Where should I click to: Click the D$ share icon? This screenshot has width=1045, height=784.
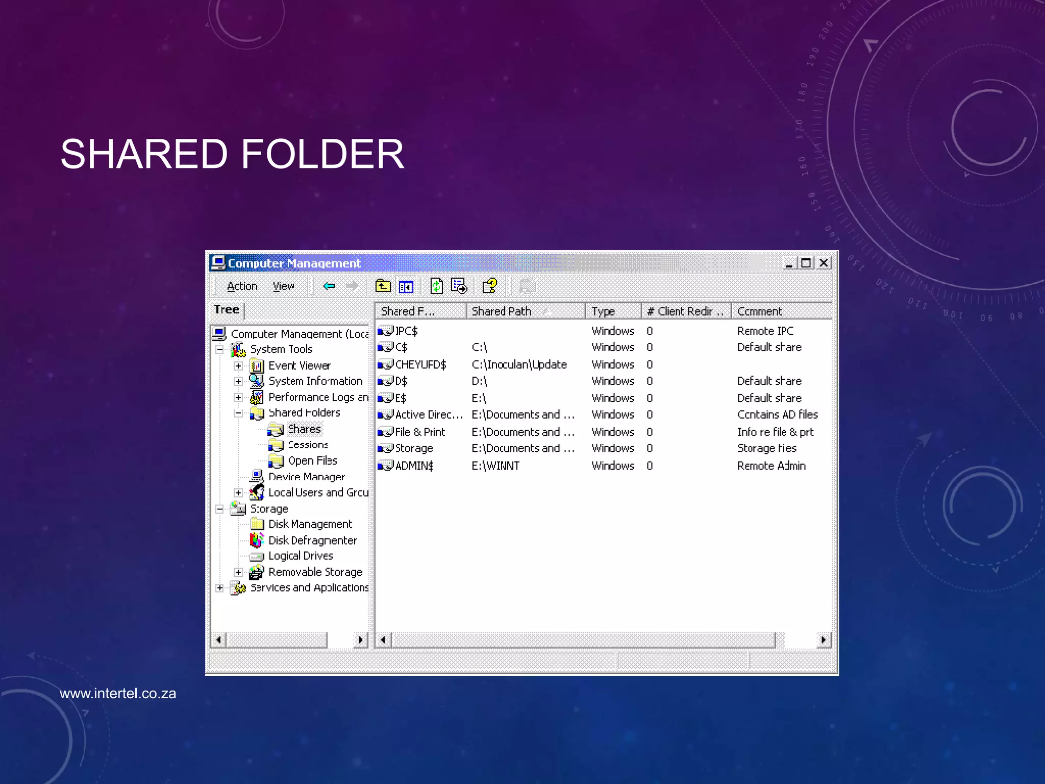(x=386, y=381)
